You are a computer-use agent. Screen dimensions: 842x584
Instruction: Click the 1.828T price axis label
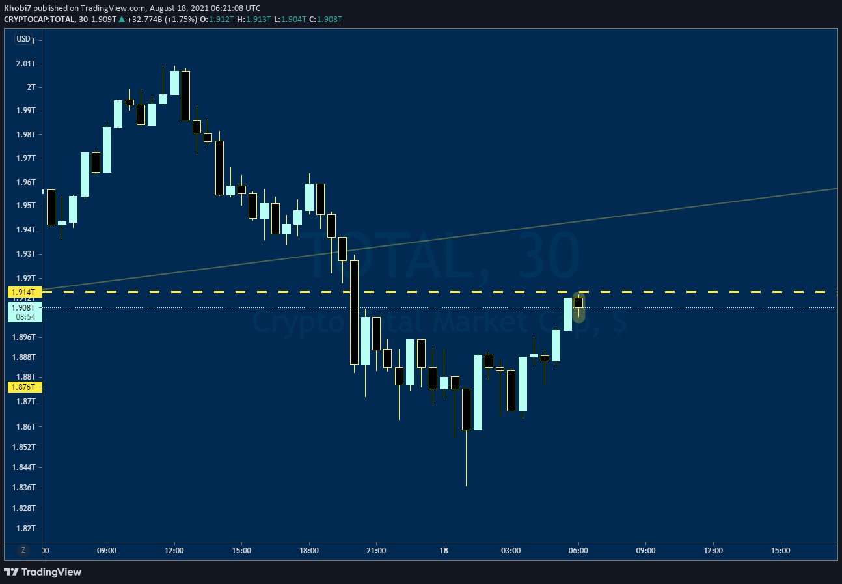[x=25, y=508]
